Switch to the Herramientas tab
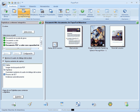Viewport: 140px width, 112px height. coord(45,7)
